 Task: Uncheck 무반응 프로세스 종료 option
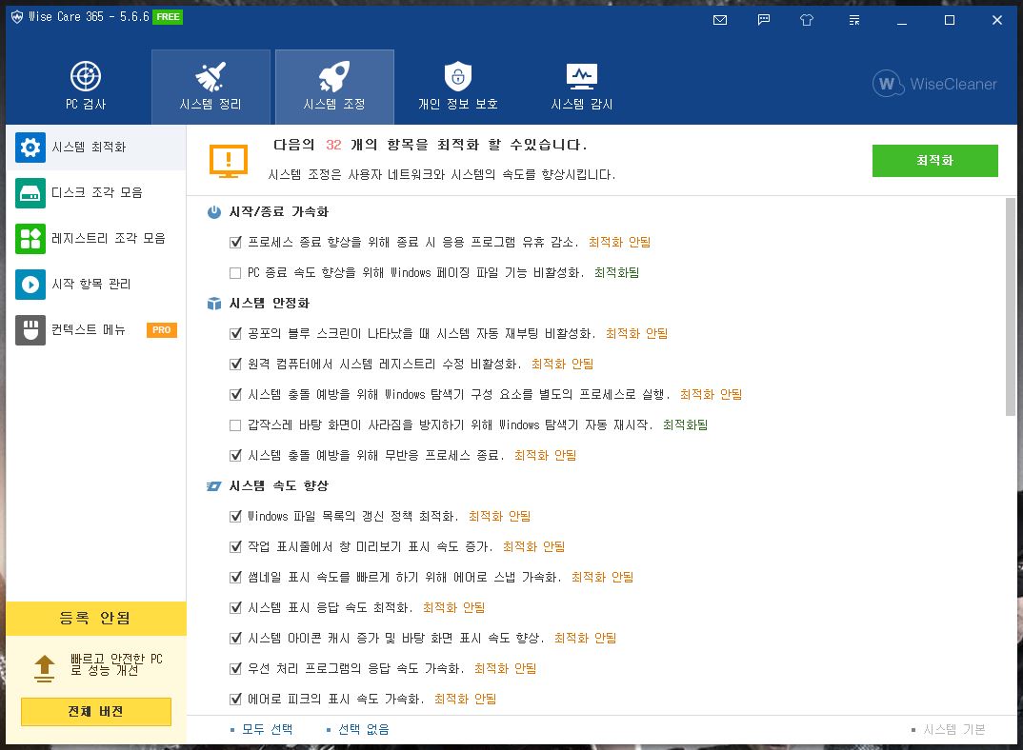coord(235,456)
